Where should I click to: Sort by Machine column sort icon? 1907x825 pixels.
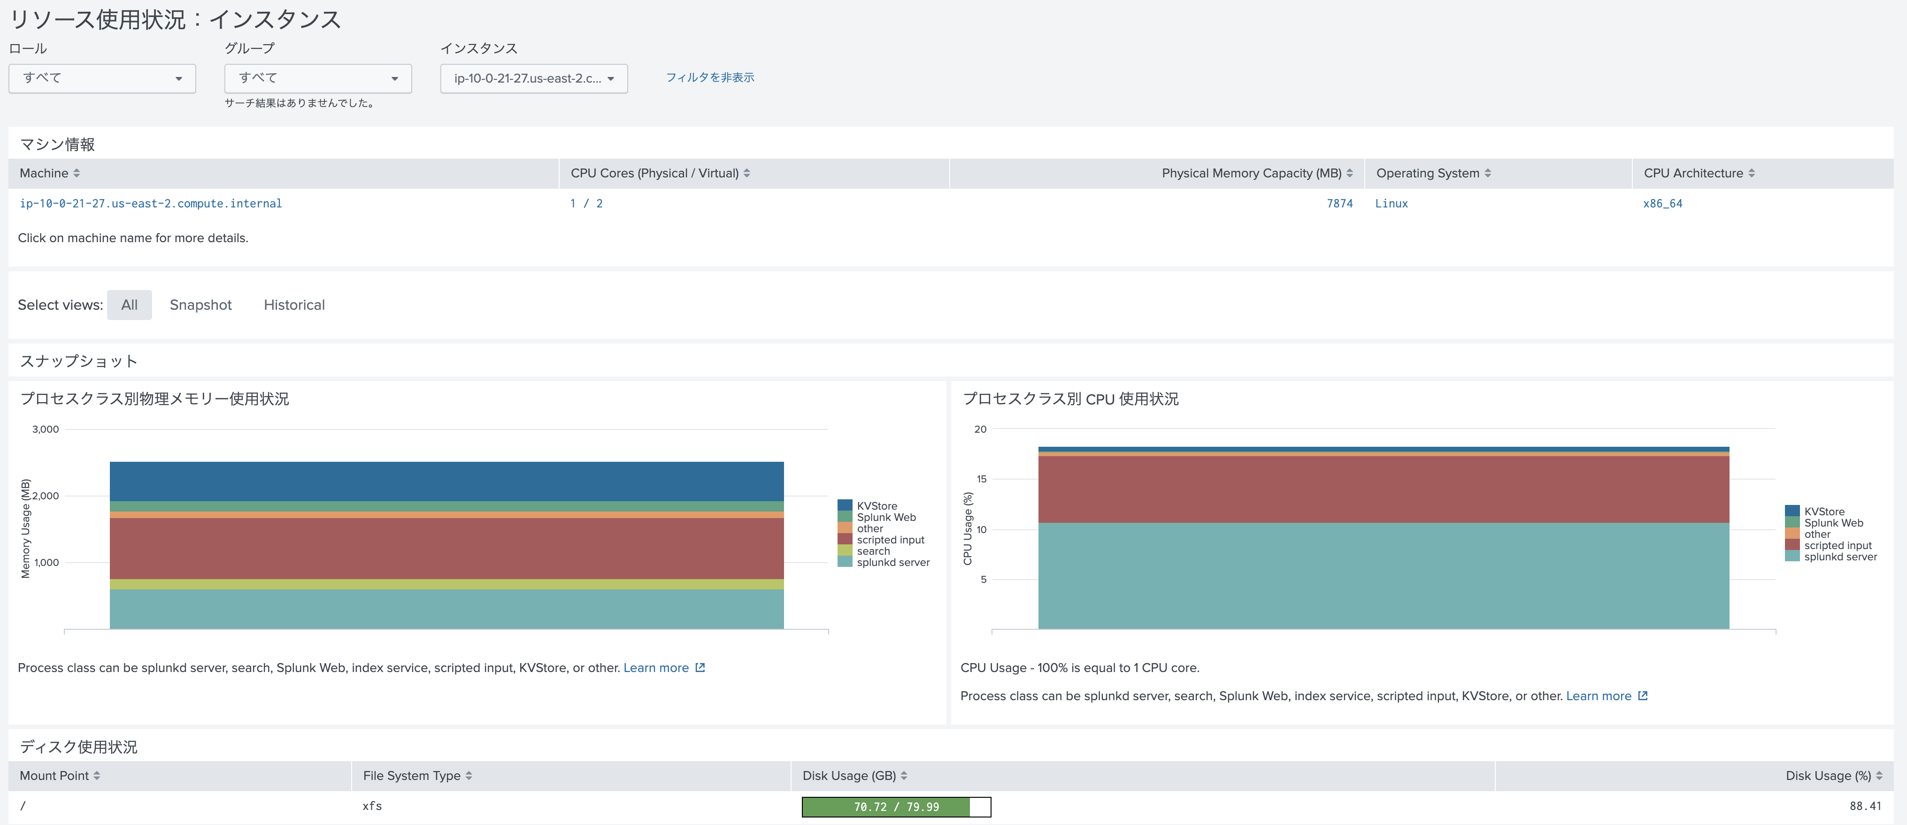[x=76, y=173]
